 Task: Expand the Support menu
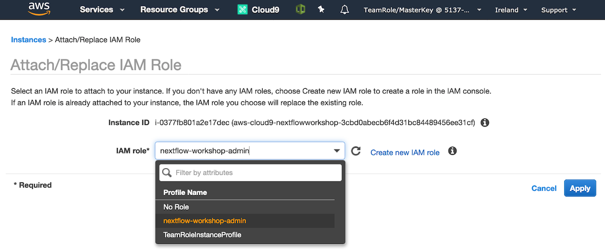pyautogui.click(x=558, y=10)
